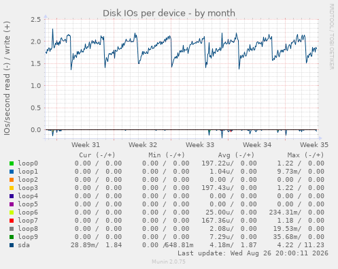Click the loop0 green legend swatch

12,163
